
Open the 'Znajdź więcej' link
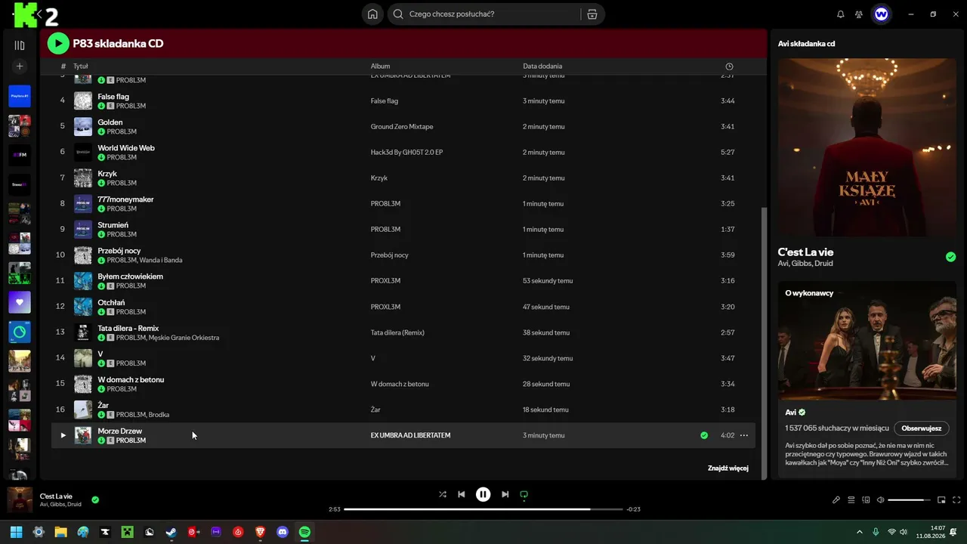click(x=728, y=468)
